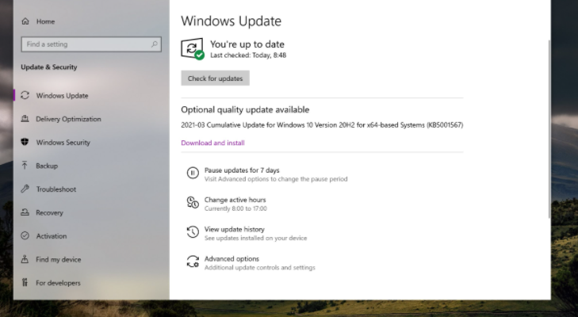Click the Windows Update sync arrows icon in sidebar

25,95
